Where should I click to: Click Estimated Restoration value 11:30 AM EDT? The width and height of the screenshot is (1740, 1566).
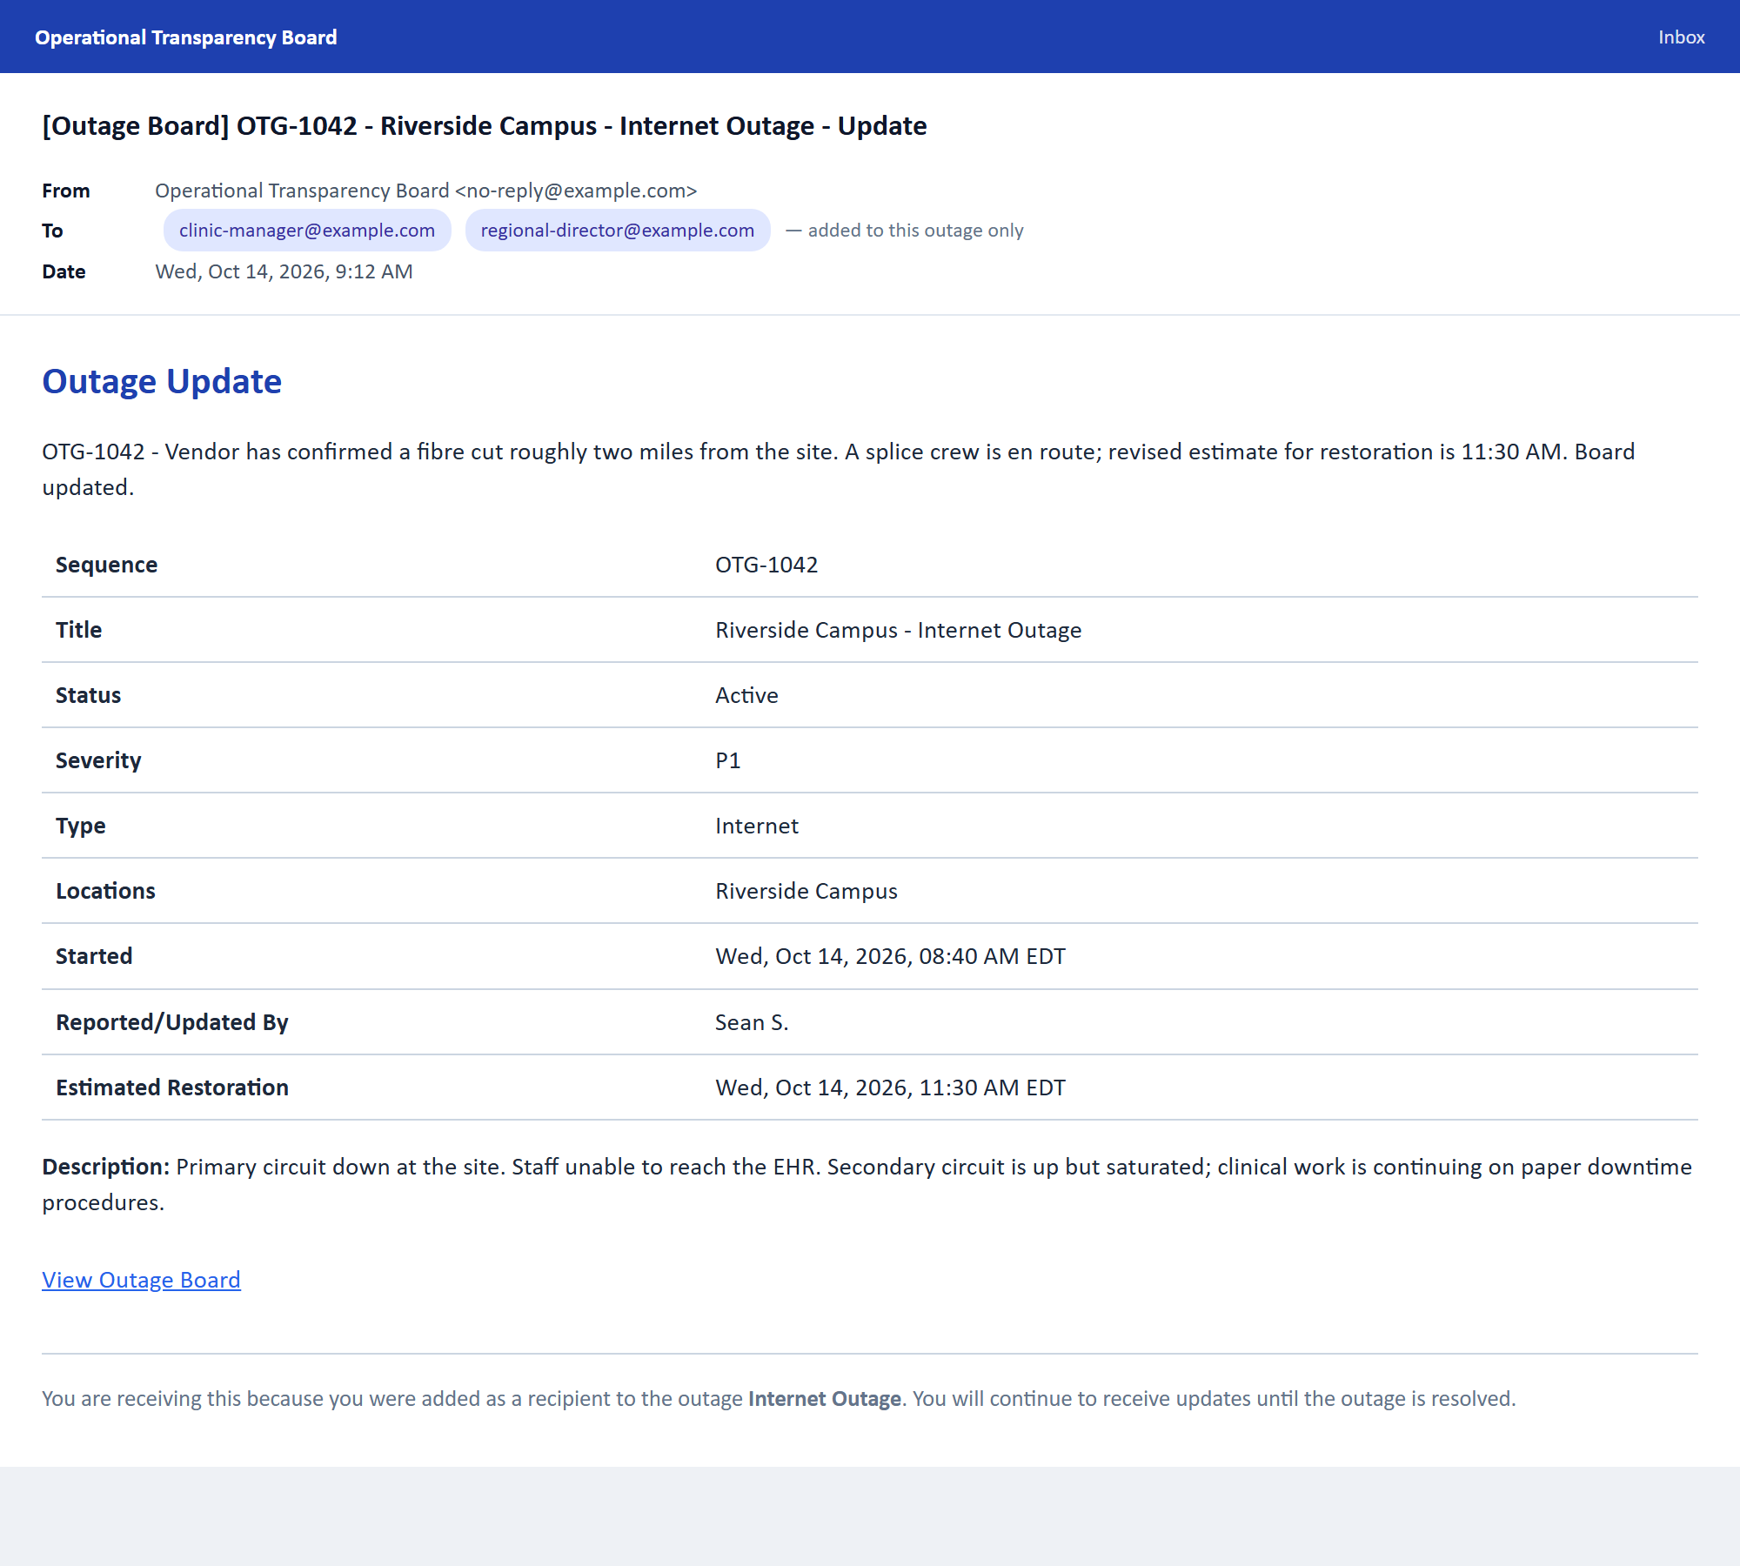(890, 1088)
